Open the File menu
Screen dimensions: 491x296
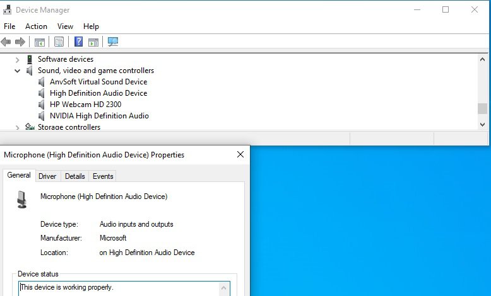click(9, 26)
